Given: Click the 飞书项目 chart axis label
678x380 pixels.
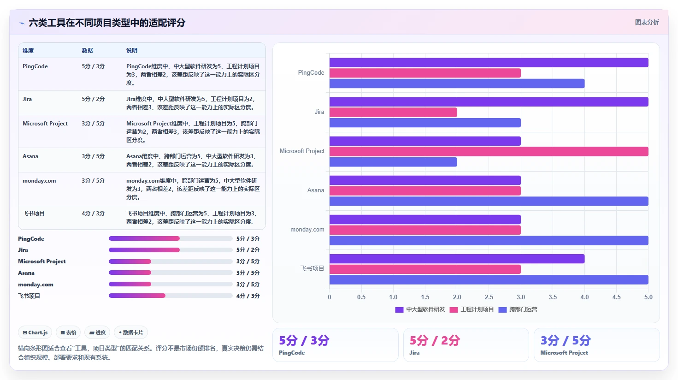Looking at the screenshot, I should (312, 268).
